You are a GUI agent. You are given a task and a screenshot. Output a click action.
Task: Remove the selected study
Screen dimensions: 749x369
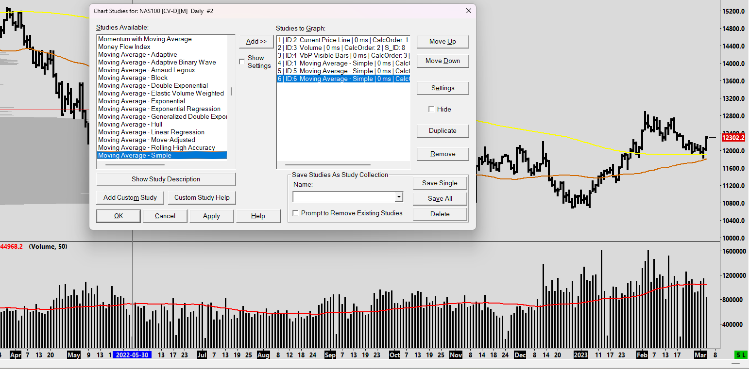(x=443, y=154)
